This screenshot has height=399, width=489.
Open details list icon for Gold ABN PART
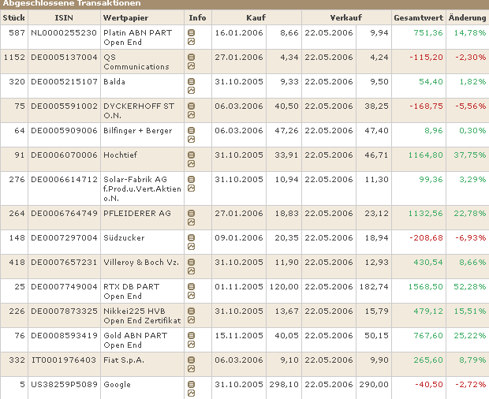[191, 335]
